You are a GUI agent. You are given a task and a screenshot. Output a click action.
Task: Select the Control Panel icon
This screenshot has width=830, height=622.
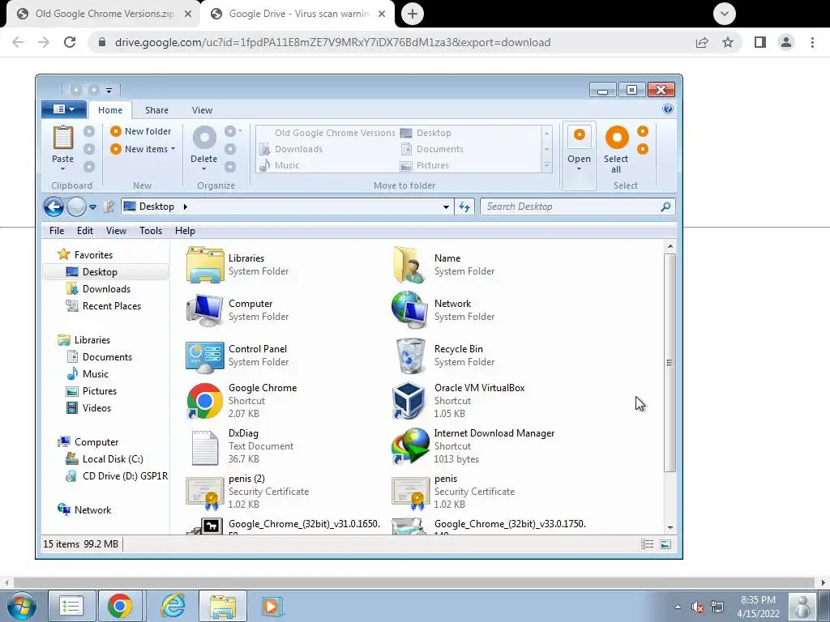click(x=205, y=356)
